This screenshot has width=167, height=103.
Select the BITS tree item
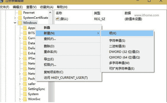[x=31, y=33]
